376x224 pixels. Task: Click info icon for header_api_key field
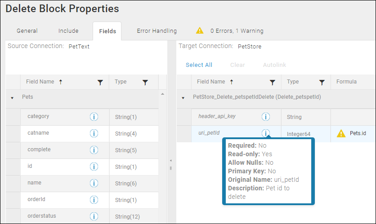click(x=266, y=117)
